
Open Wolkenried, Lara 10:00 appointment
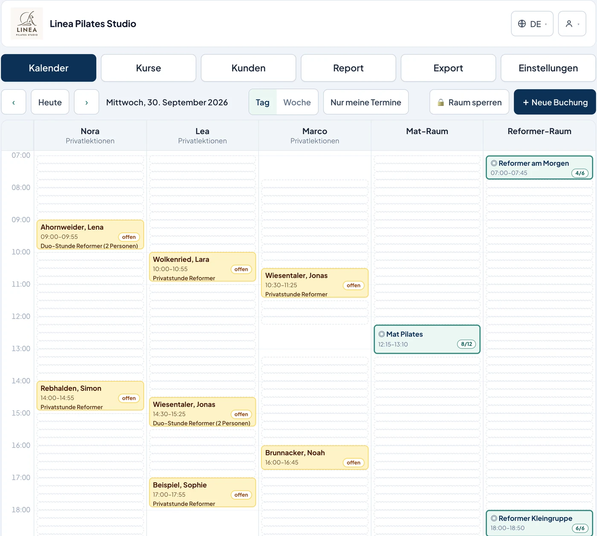pyautogui.click(x=203, y=267)
